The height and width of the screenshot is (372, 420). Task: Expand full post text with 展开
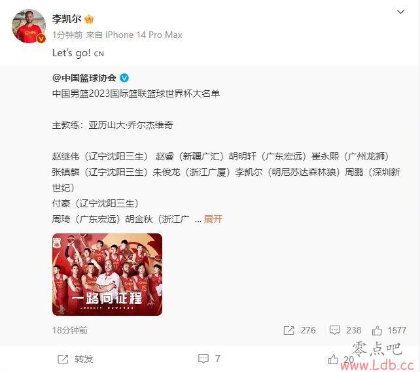point(213,219)
